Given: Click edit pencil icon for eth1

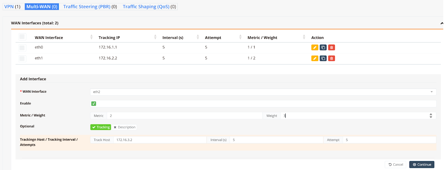Looking at the screenshot, I should point(314,58).
